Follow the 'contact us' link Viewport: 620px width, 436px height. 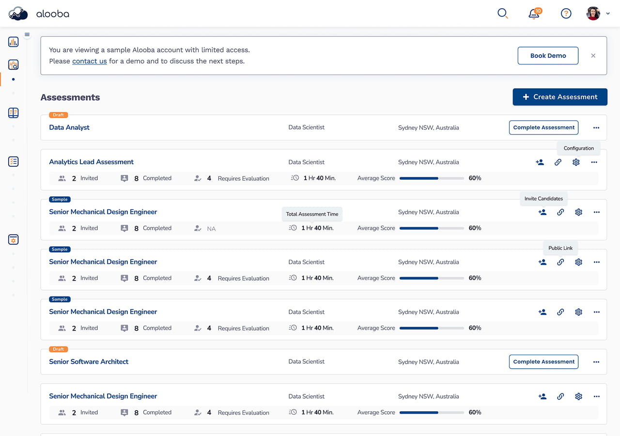coord(89,61)
